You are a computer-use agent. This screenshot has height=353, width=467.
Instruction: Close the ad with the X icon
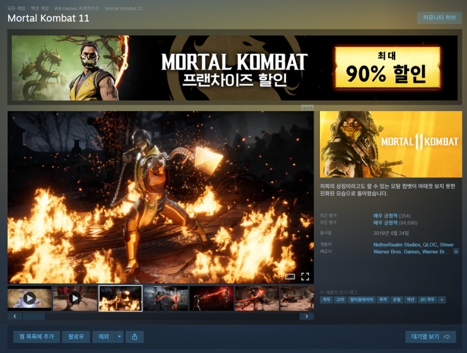point(310,107)
